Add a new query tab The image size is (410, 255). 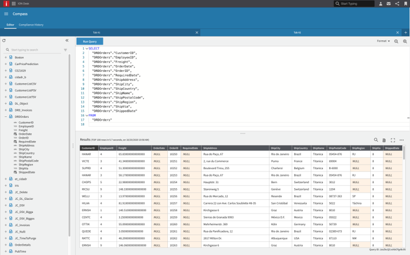[405, 32]
